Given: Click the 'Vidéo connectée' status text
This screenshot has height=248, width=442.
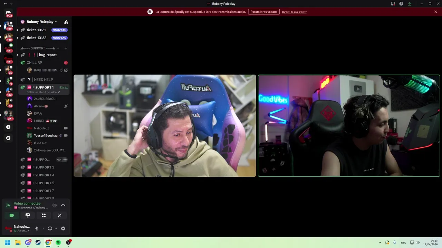Looking at the screenshot, I should [x=27, y=204].
